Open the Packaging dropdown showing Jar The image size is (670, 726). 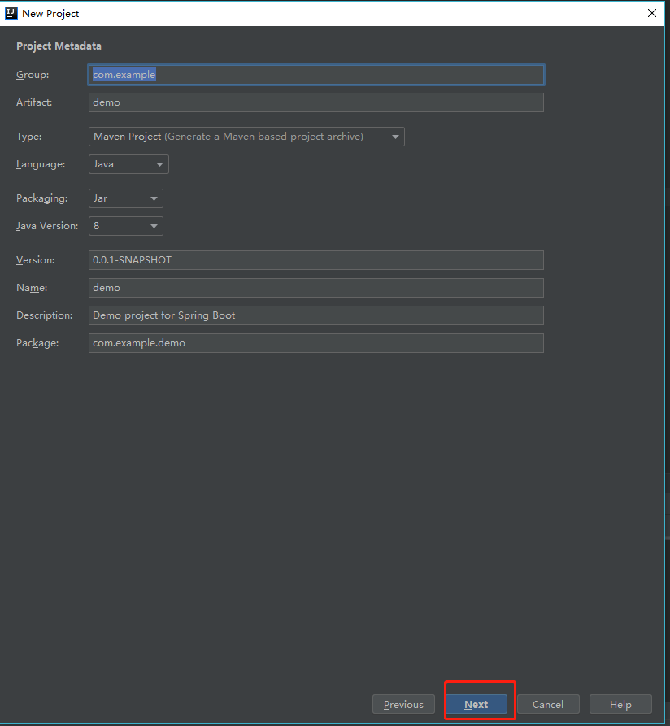(x=126, y=198)
